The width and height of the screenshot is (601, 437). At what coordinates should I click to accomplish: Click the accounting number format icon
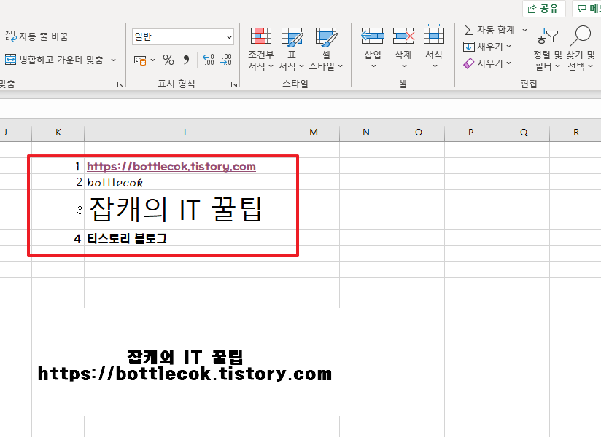[140, 60]
